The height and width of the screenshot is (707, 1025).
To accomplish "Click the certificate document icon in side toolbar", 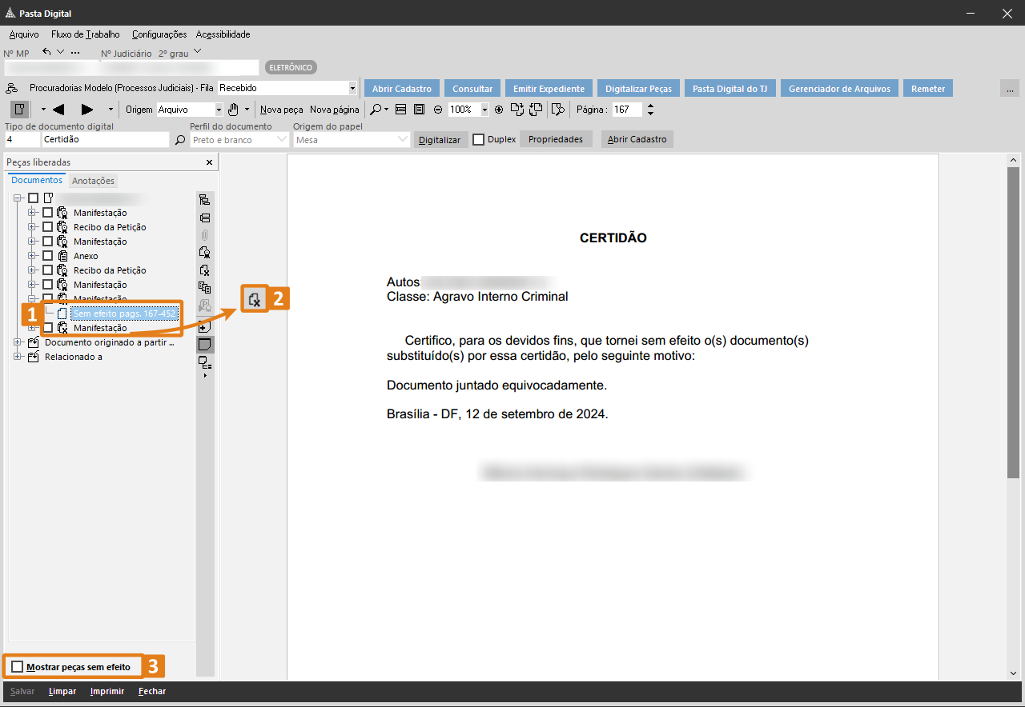I will 205,253.
